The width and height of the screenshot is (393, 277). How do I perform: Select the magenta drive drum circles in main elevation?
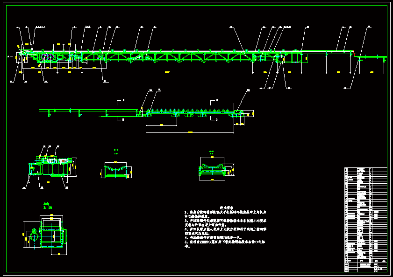[48, 57]
